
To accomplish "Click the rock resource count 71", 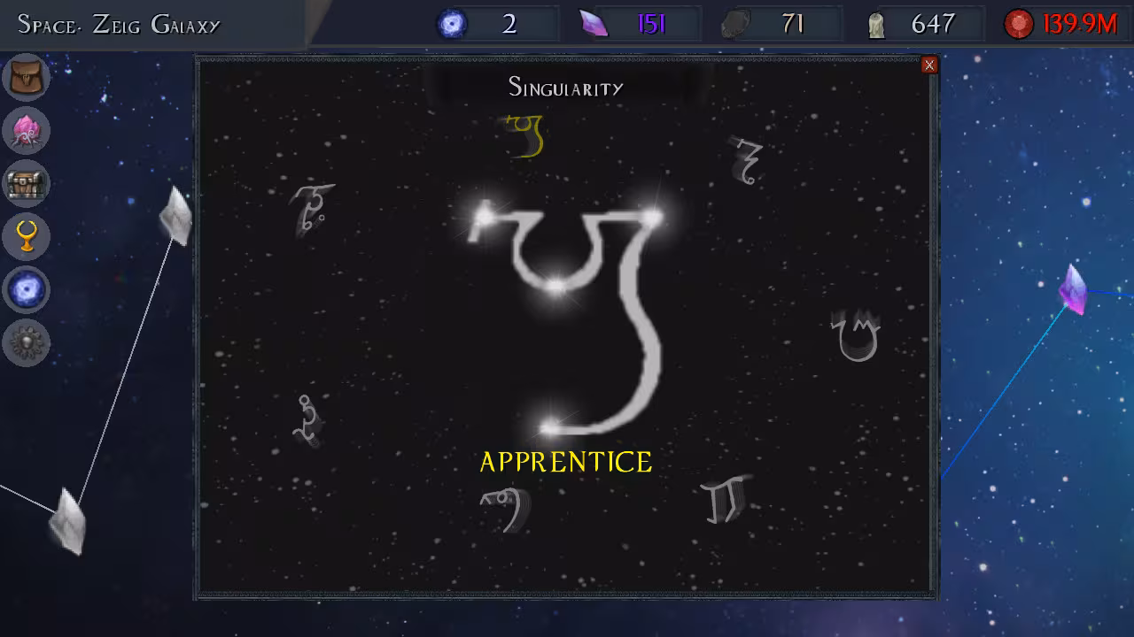I will point(793,24).
